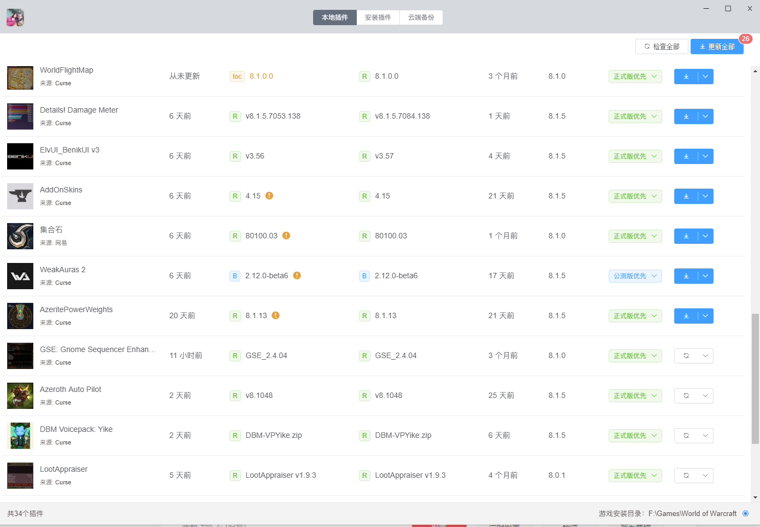Click 共34个插件 status text

click(x=25, y=513)
